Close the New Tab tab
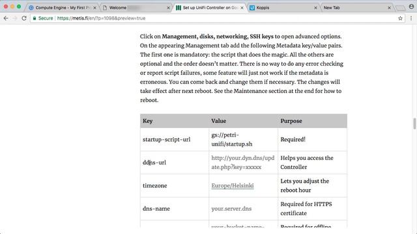The width and height of the screenshot is (417, 234). 389,8
